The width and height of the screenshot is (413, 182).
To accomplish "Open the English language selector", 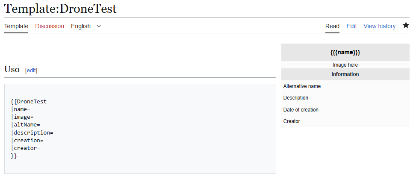I will pos(81,26).
